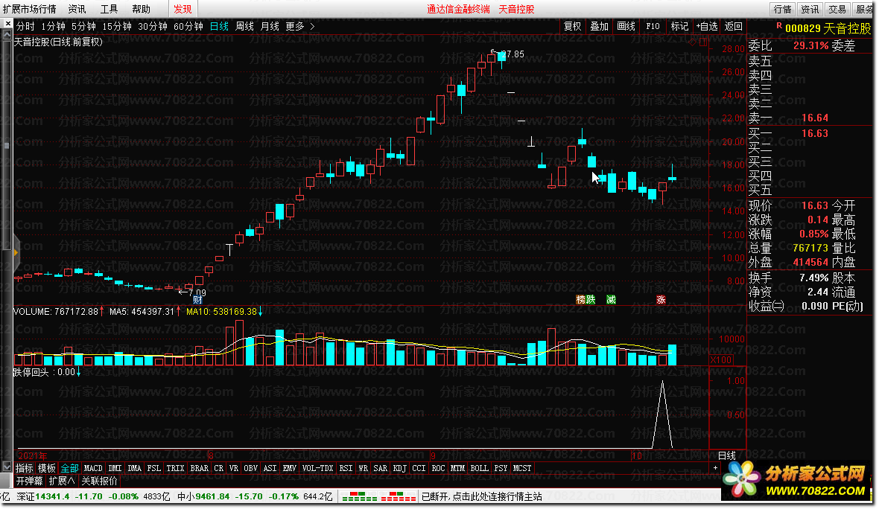Select the 全部 indicator category
Screen dimensions: 879x509
(69, 468)
